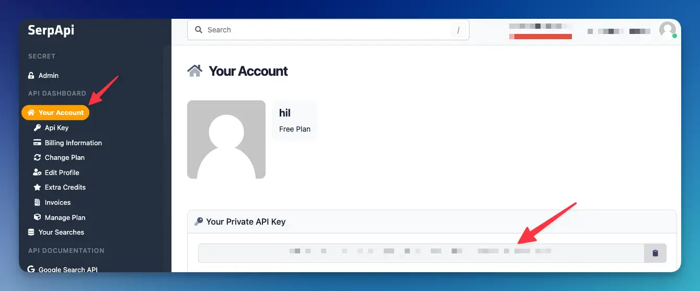Image resolution: width=700 pixels, height=291 pixels.
Task: Open Invoices page
Action: point(58,202)
